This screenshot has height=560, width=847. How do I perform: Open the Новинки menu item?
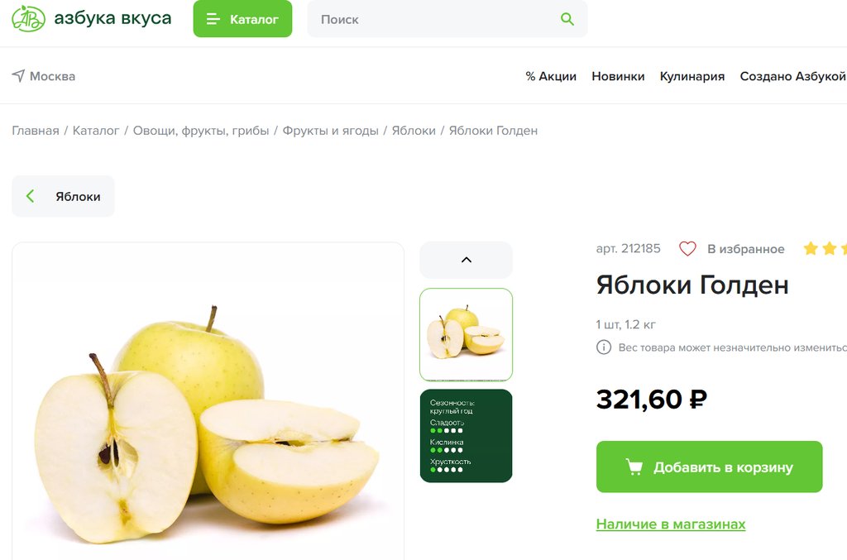[x=618, y=76]
